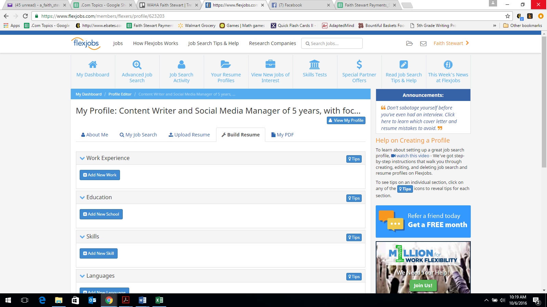Bookmark this page with the star icon
Screen dimensions: 547x307
point(508,16)
